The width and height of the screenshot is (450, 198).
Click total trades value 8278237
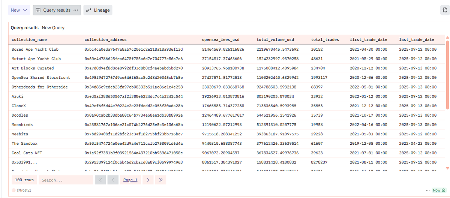(x=319, y=162)
